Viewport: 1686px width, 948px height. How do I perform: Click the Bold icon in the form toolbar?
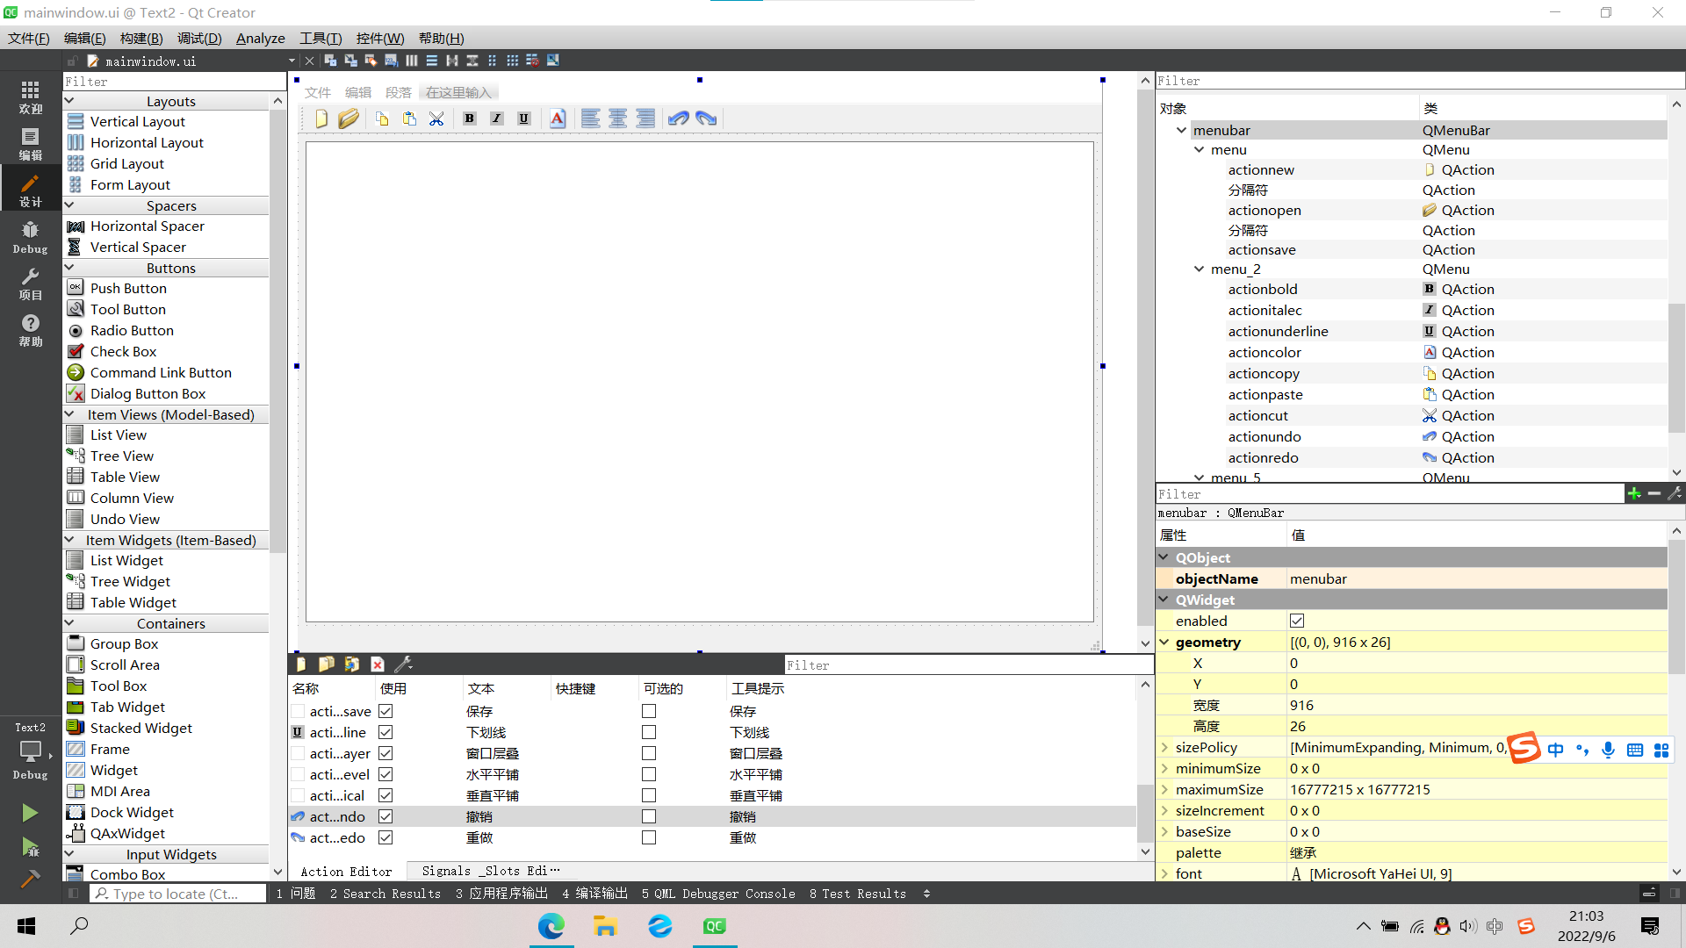tap(470, 118)
